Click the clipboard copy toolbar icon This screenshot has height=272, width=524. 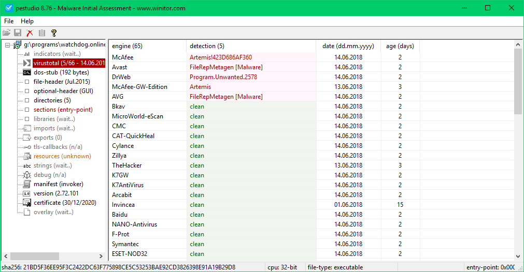click(42, 33)
